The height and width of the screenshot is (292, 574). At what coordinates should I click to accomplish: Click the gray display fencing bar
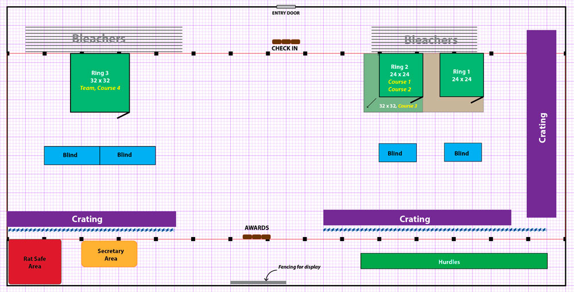258,282
